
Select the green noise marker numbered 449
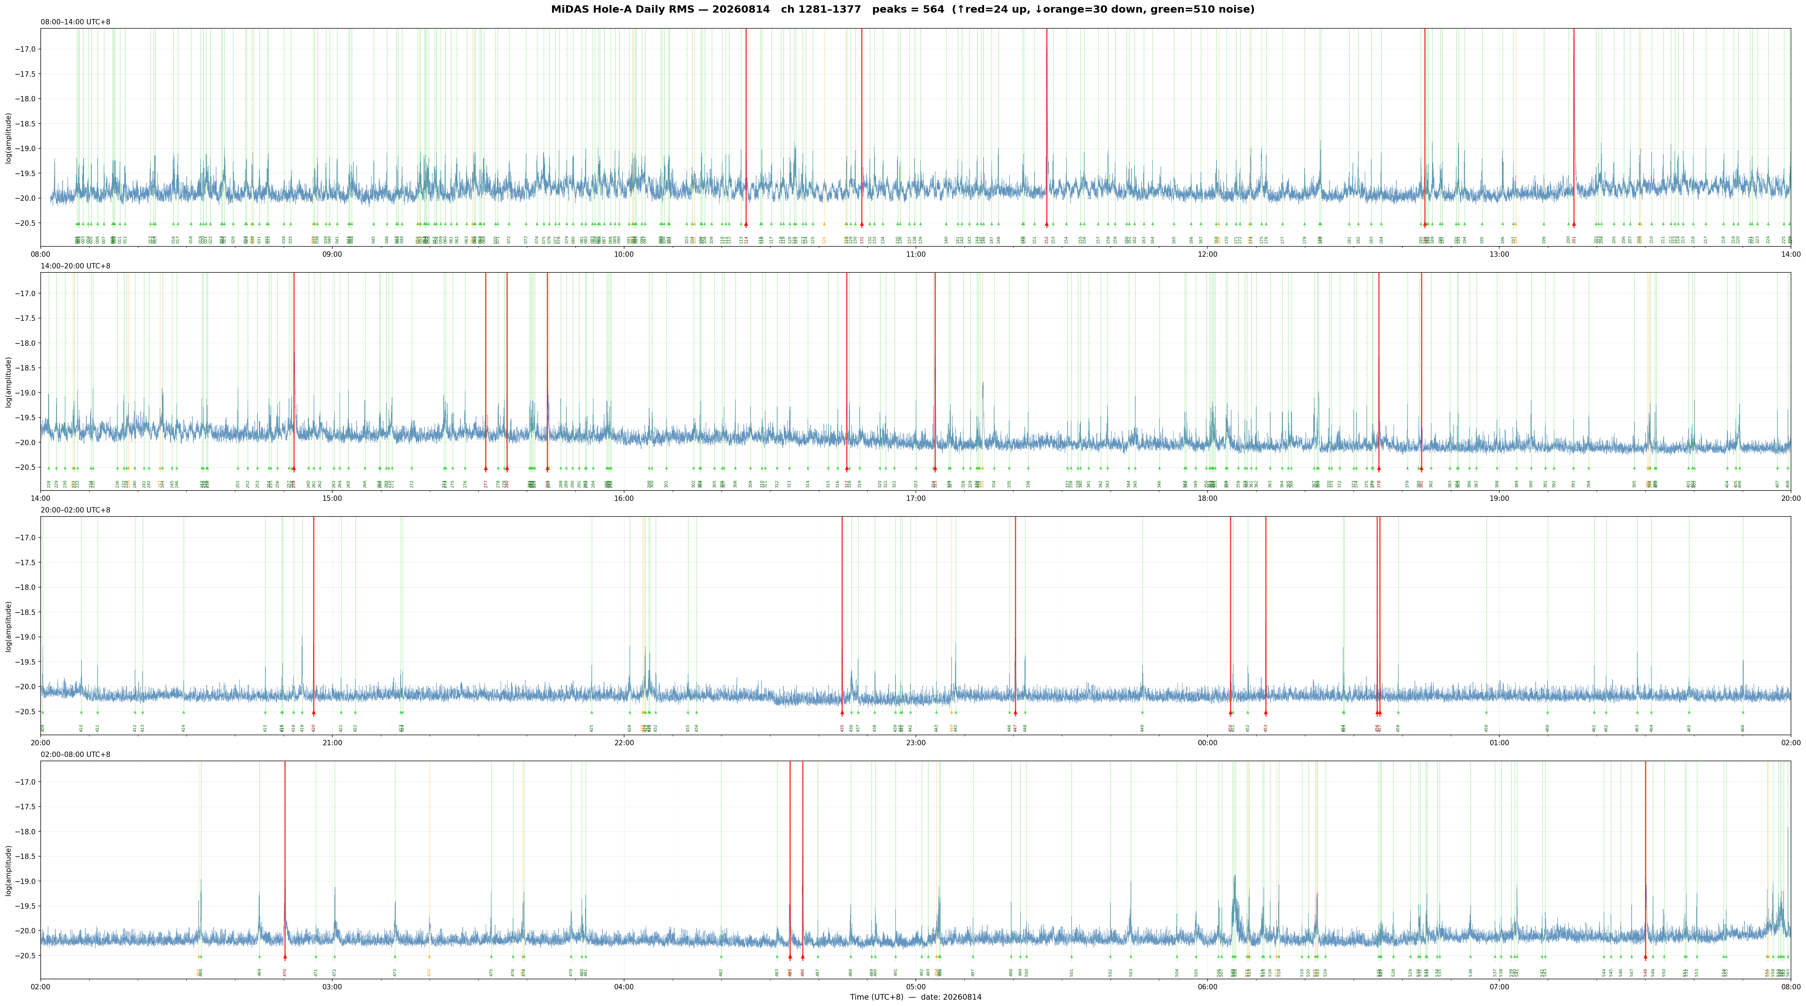(1142, 713)
